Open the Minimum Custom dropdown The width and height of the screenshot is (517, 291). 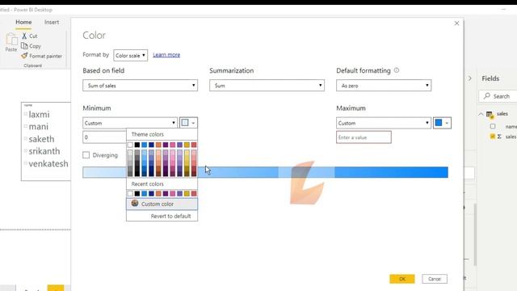tap(130, 123)
